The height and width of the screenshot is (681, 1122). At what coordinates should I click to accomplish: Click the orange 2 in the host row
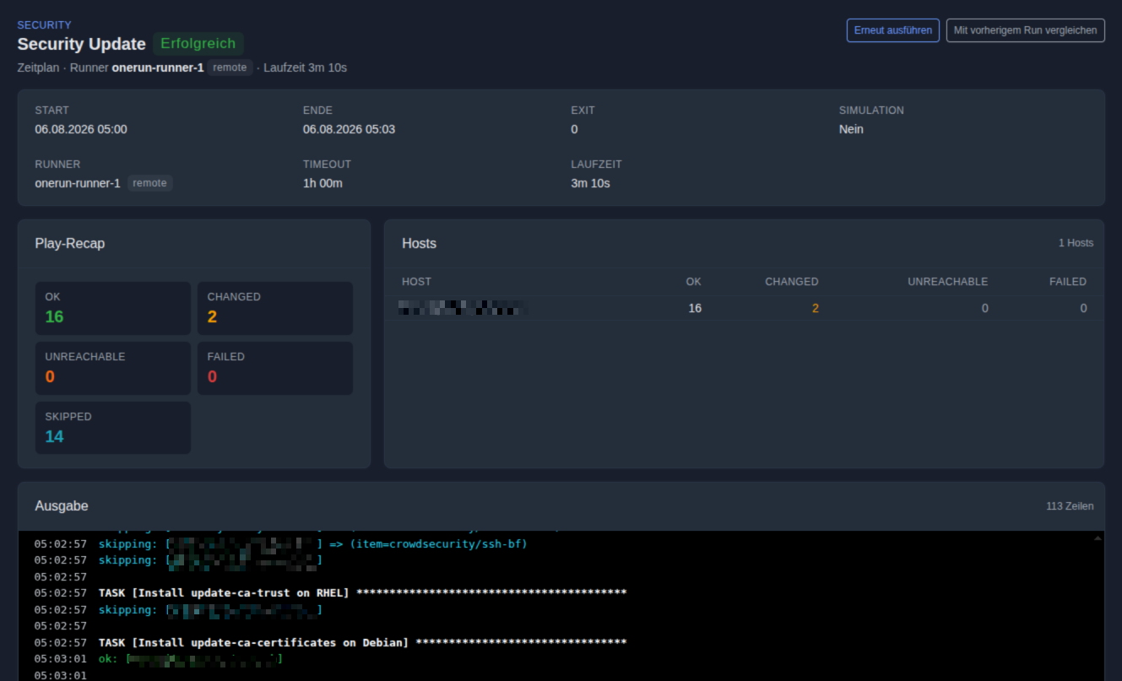[x=816, y=308]
